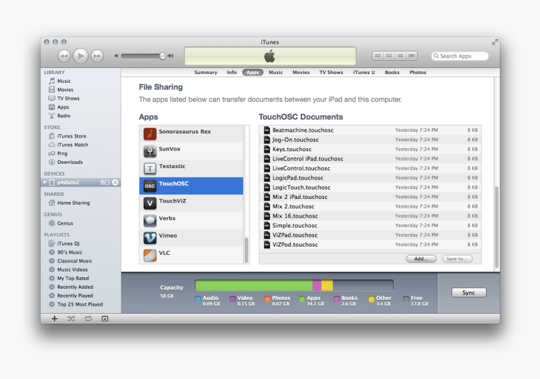540x379 pixels.
Task: Select the shuffle icon at bottom
Action: click(70, 319)
